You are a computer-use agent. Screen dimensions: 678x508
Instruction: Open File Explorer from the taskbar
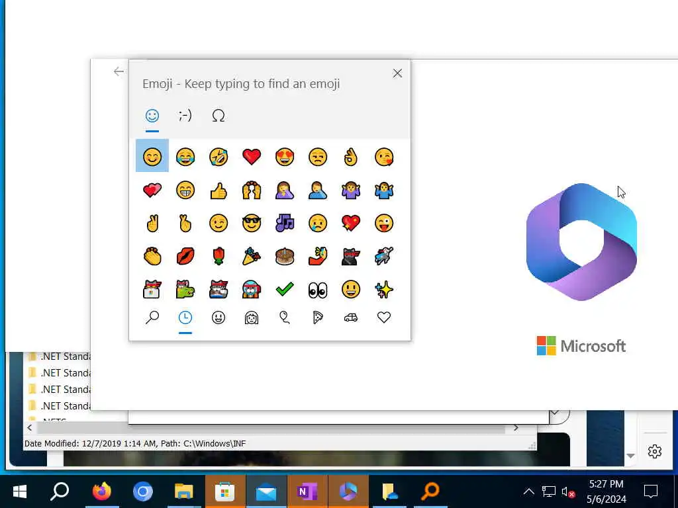coord(183,491)
